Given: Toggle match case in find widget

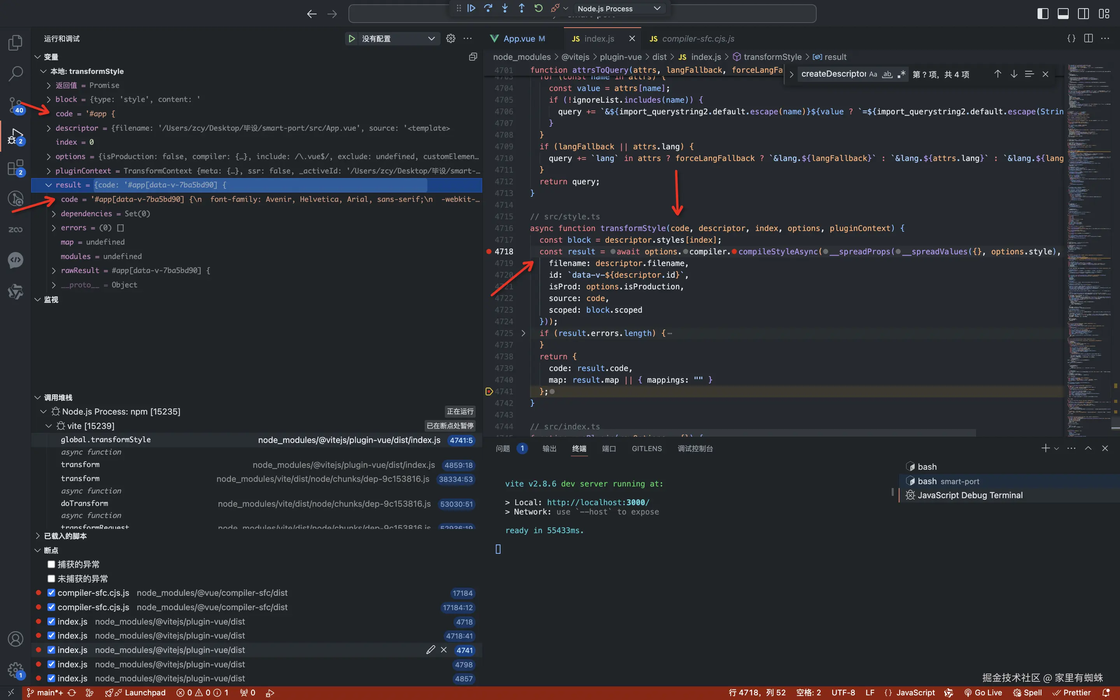Looking at the screenshot, I should coord(873,74).
